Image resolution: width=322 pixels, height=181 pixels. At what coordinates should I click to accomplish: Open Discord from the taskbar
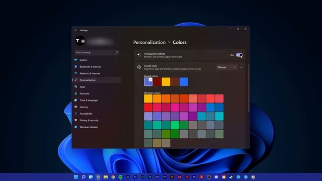click(x=216, y=177)
